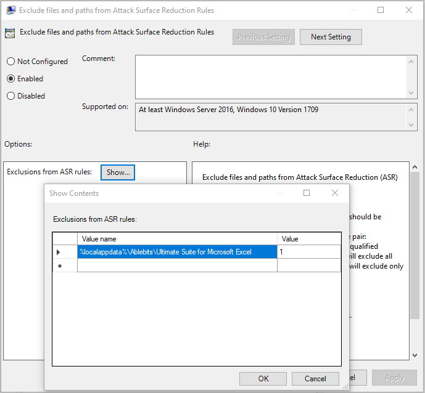Click the Previous Setting button
The height and width of the screenshot is (393, 425).
tap(263, 37)
